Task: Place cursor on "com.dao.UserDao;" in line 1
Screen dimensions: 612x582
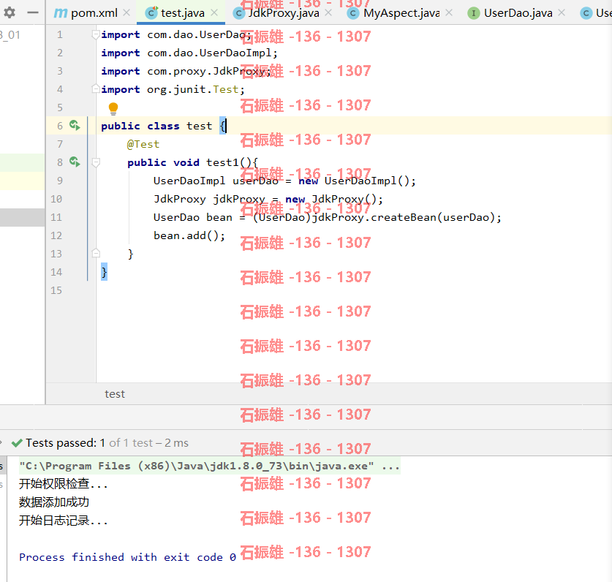Action: click(x=199, y=35)
